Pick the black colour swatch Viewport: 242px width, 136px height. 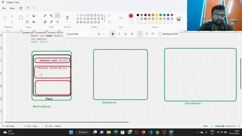pos(138,15)
